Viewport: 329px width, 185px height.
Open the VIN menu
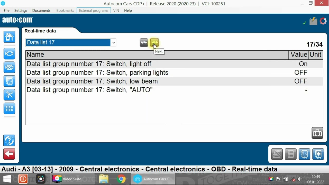coord(116,11)
